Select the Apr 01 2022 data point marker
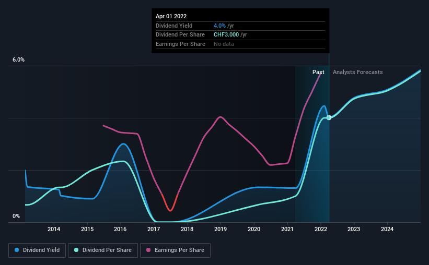This screenshot has width=429, height=265. [x=329, y=117]
